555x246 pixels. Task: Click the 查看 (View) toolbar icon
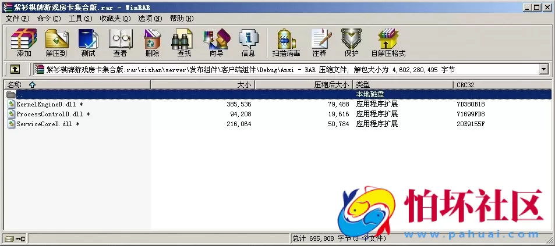click(x=121, y=39)
